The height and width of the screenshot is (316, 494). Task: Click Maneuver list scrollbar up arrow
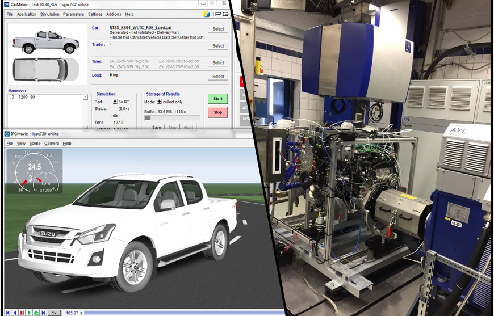tap(85, 97)
